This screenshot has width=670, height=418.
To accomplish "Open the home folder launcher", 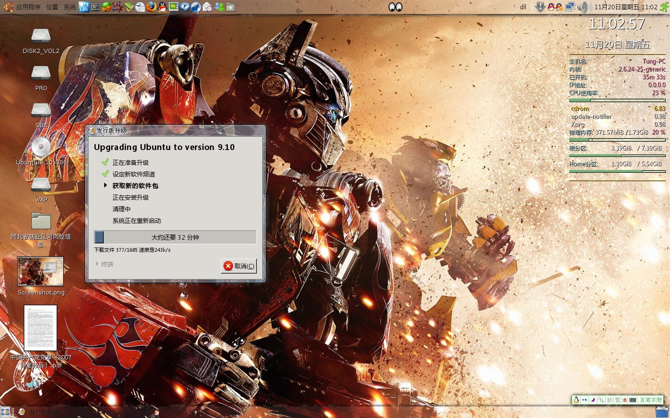I will click(x=230, y=7).
